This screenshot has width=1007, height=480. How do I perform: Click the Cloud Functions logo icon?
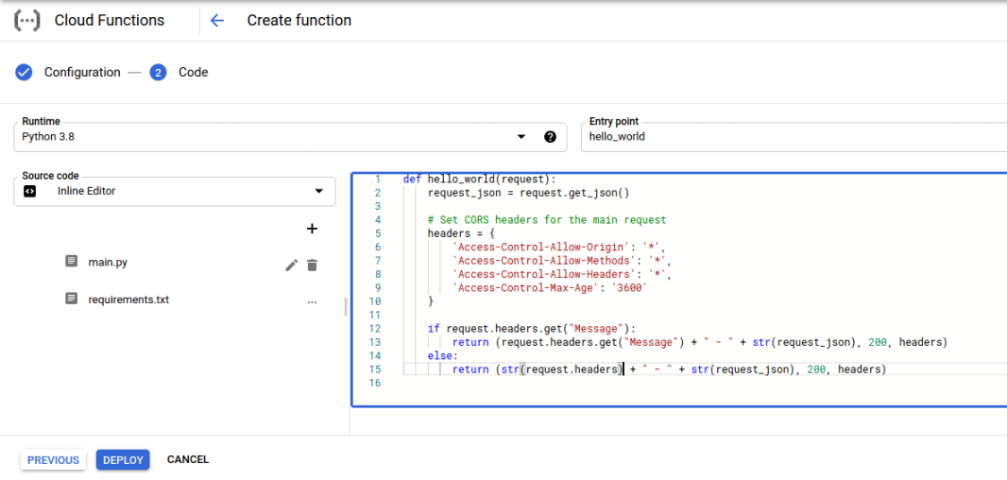click(26, 20)
